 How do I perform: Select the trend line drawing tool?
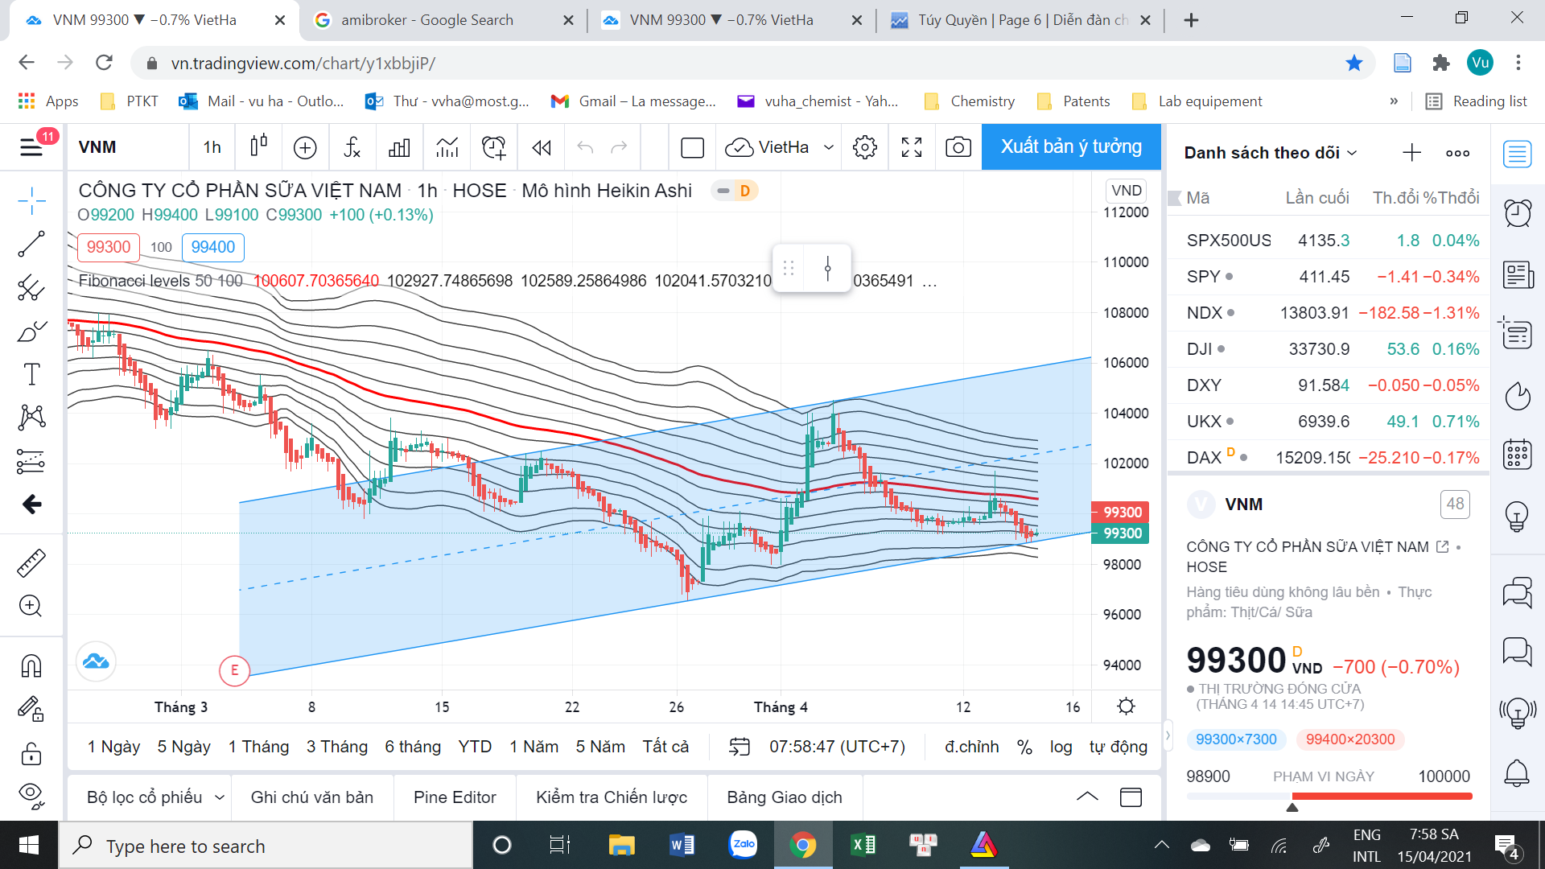[31, 244]
